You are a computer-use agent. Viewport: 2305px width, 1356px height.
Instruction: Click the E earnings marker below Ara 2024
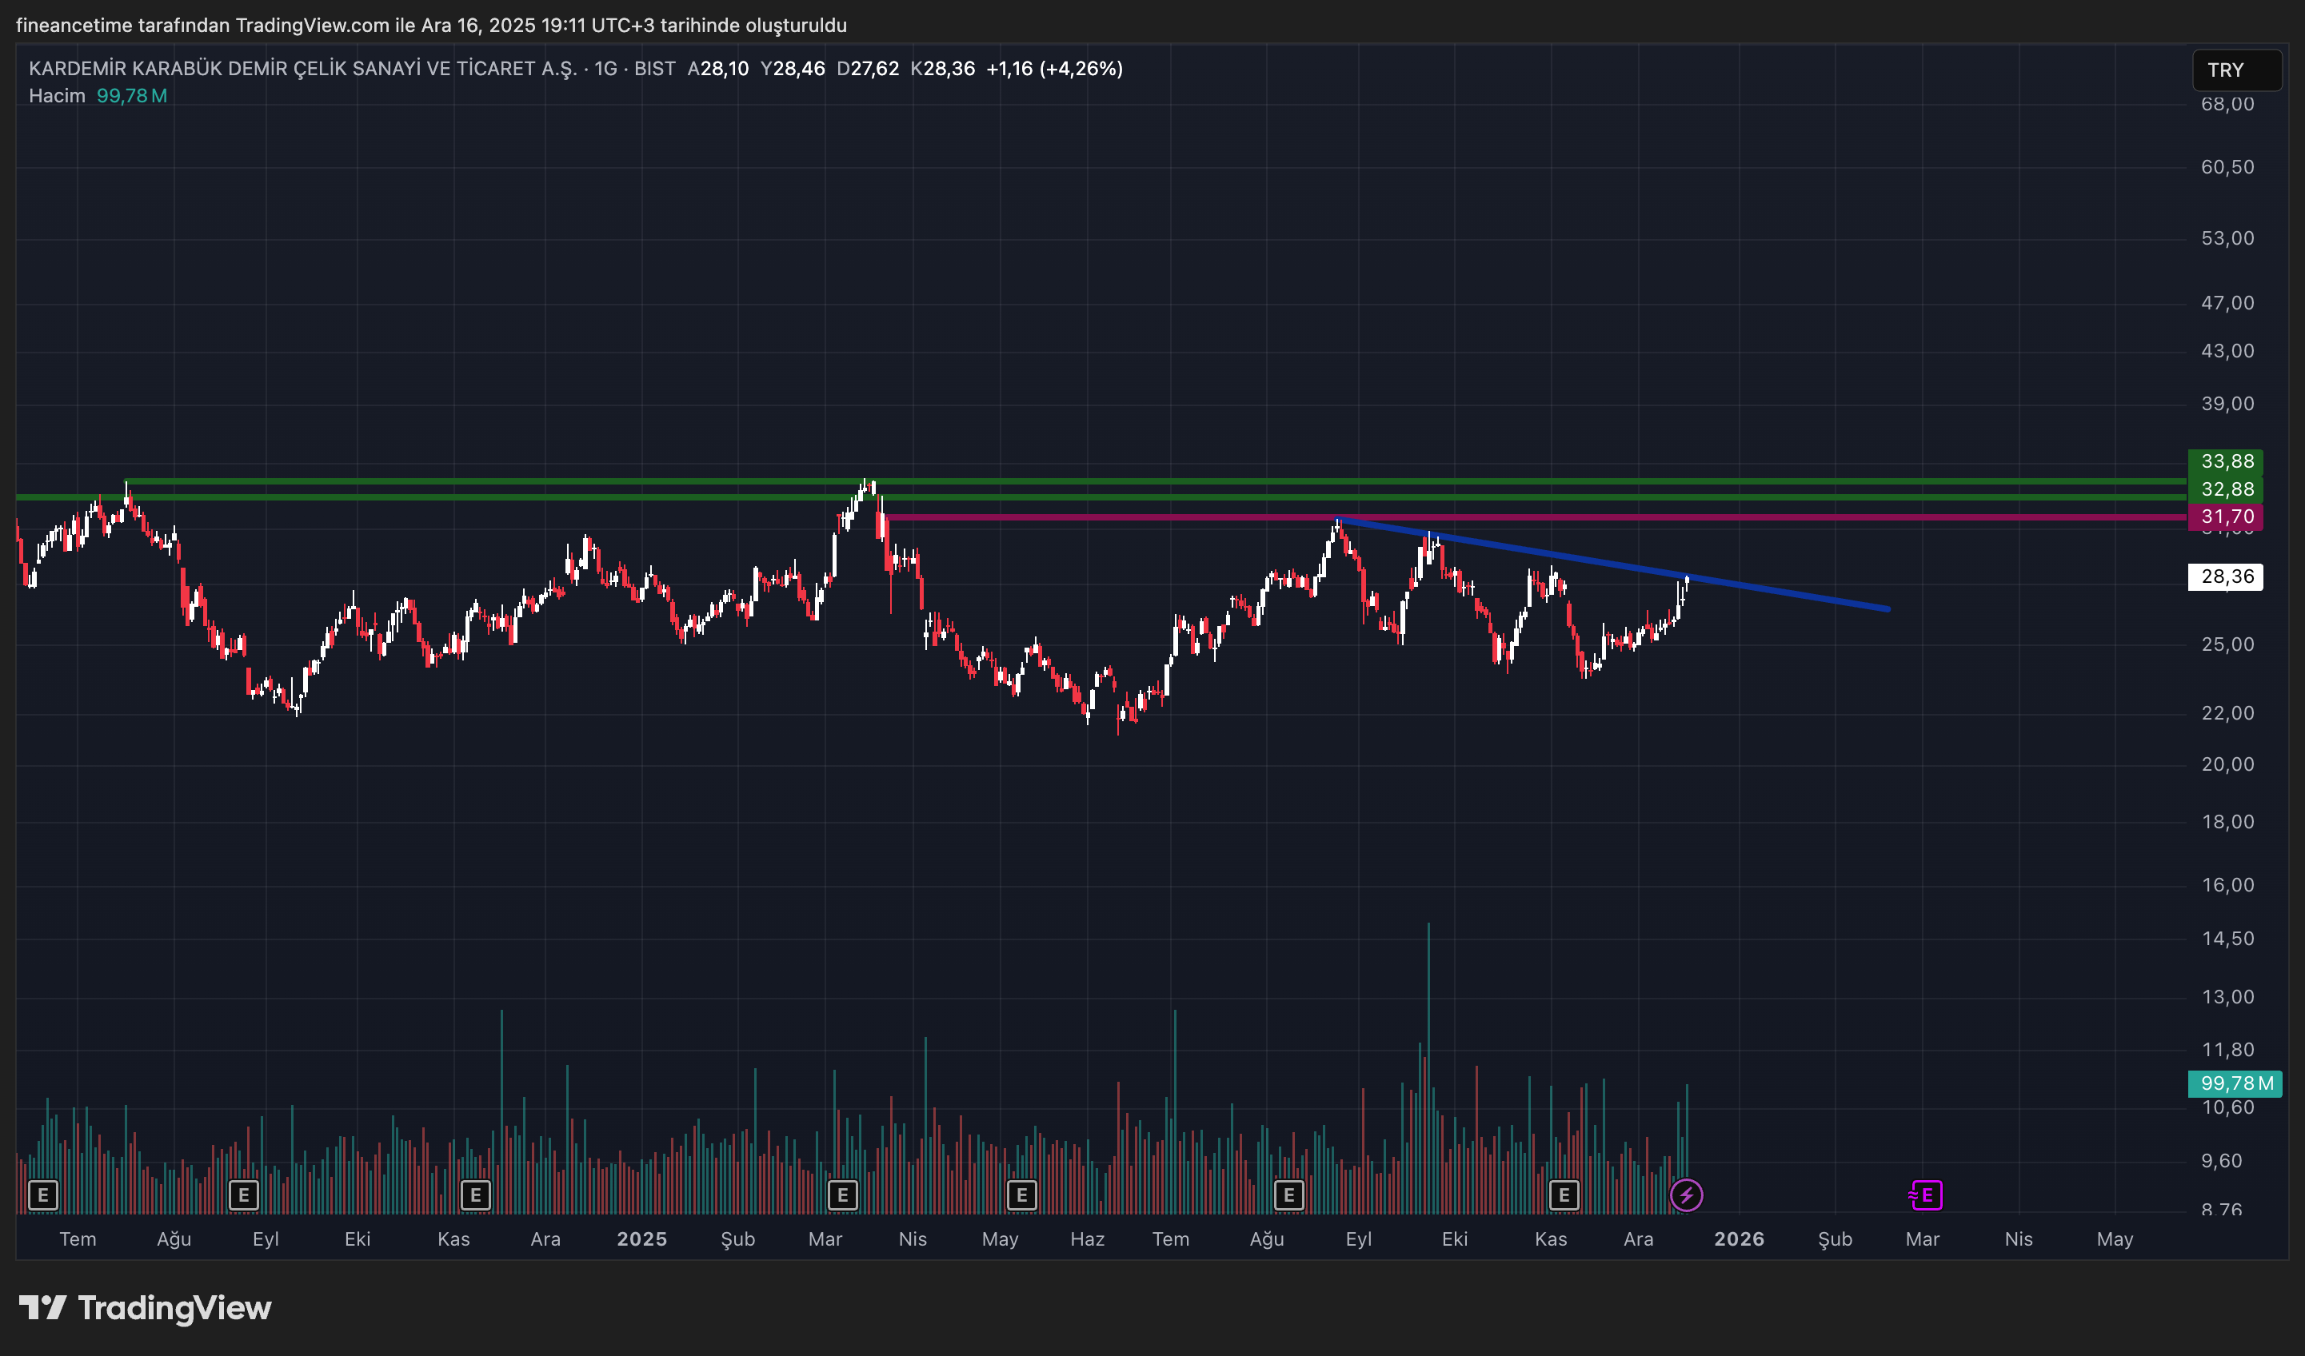(476, 1195)
